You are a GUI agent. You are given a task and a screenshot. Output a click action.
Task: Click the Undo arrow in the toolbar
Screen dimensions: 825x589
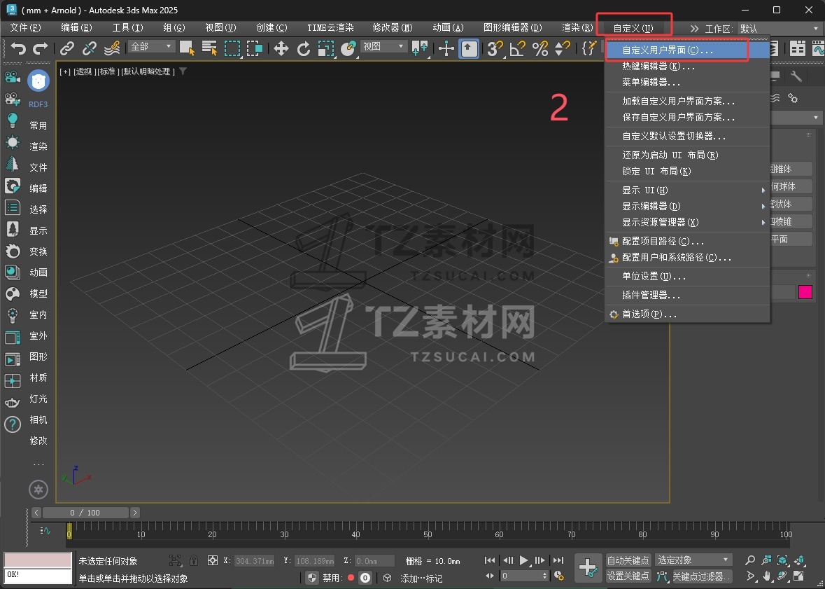(18, 48)
